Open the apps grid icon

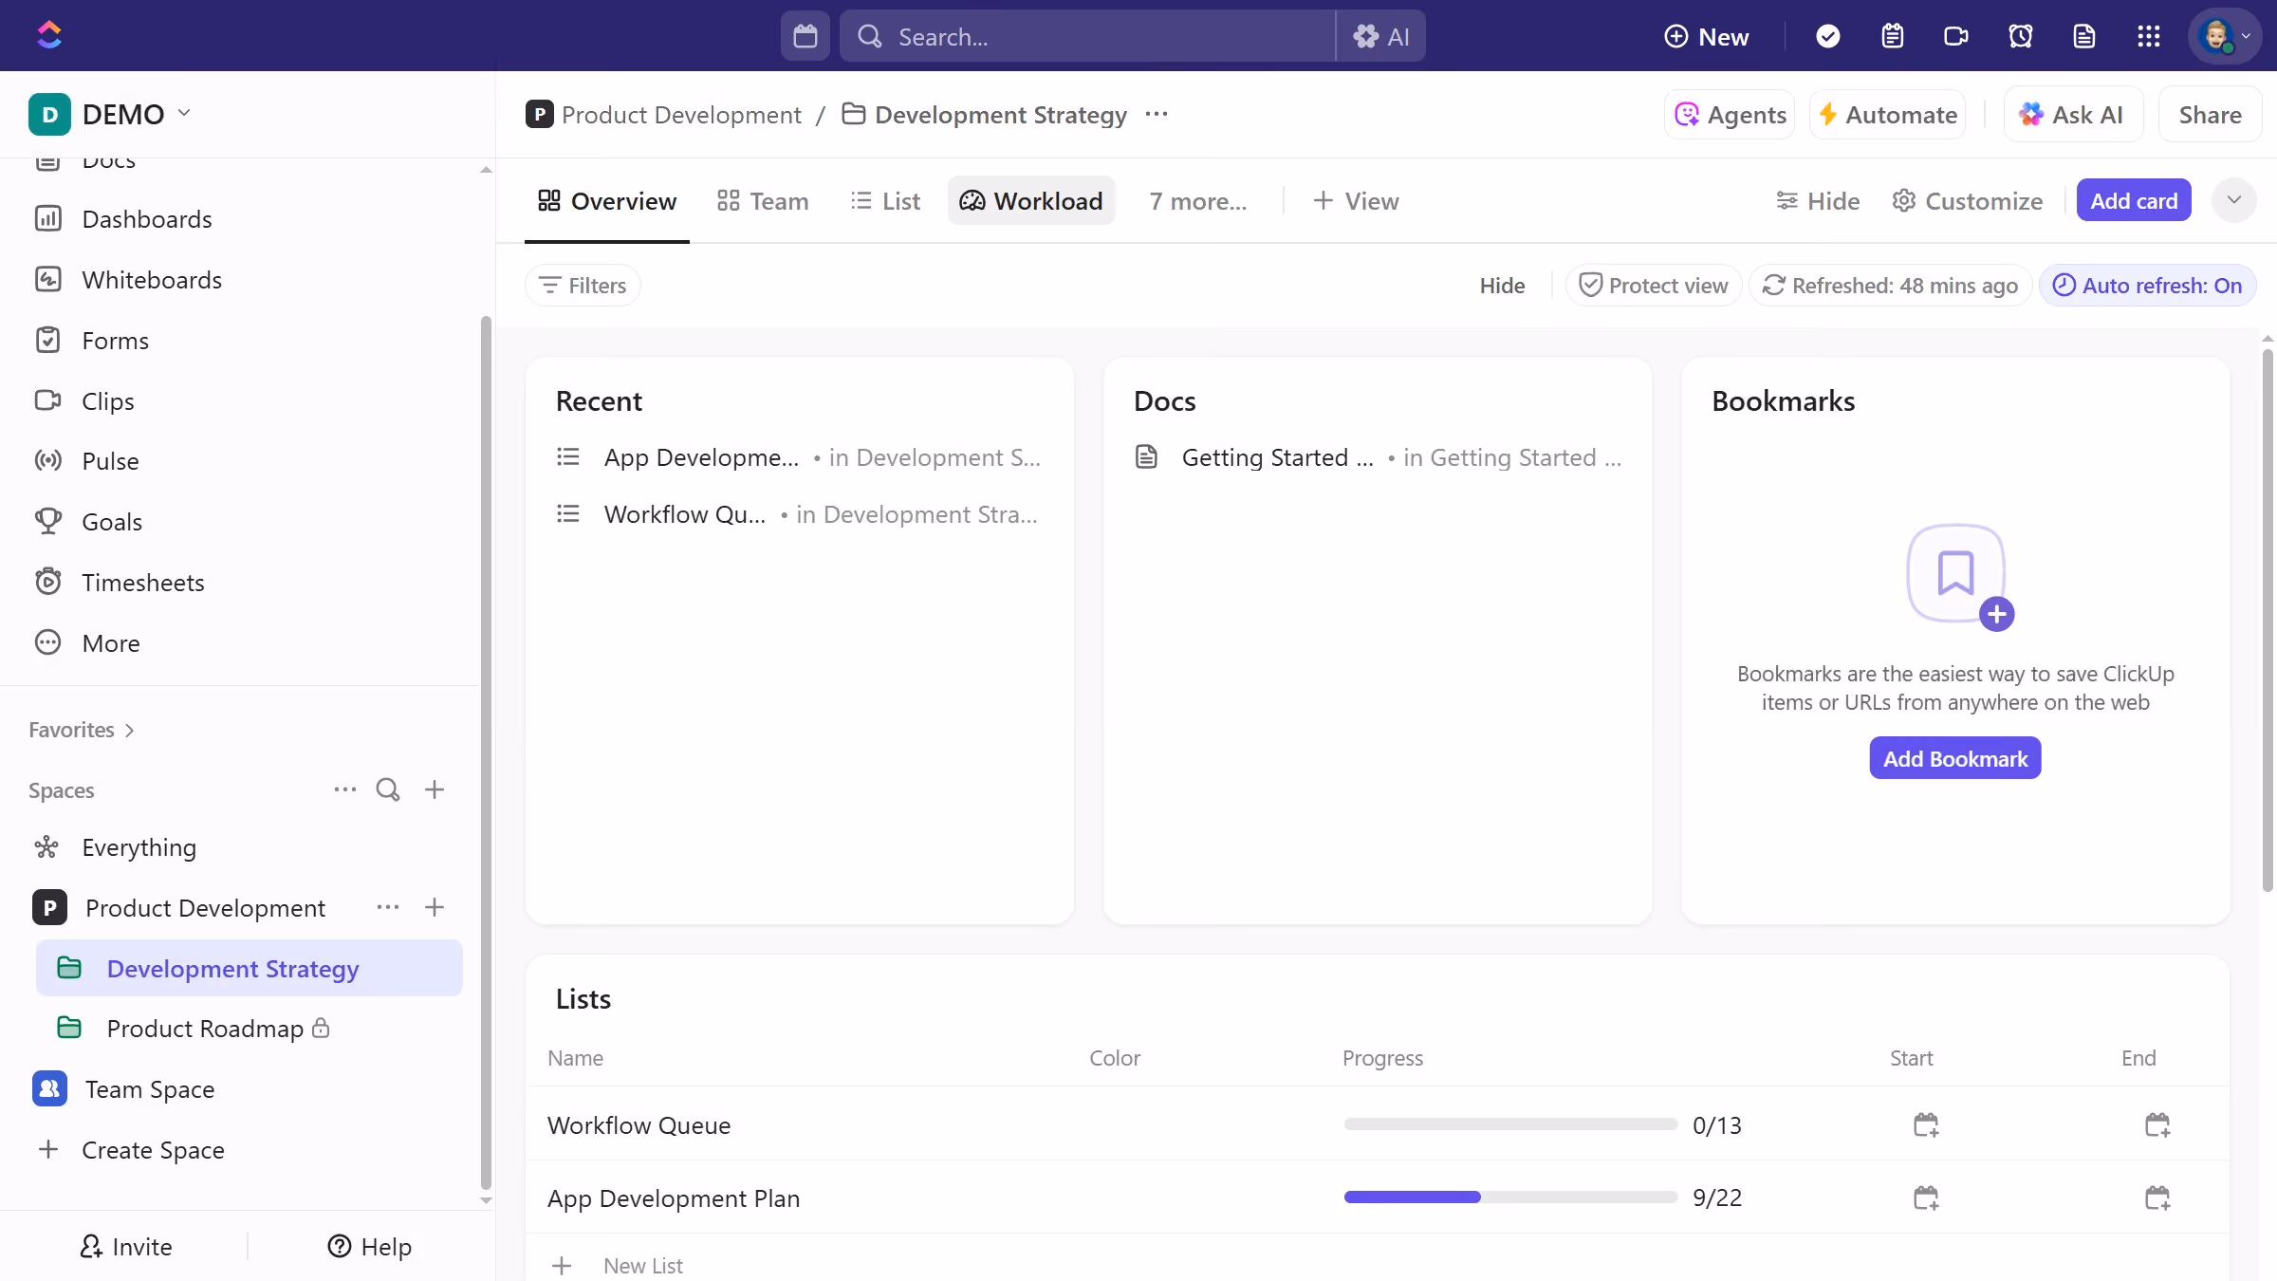(2148, 36)
